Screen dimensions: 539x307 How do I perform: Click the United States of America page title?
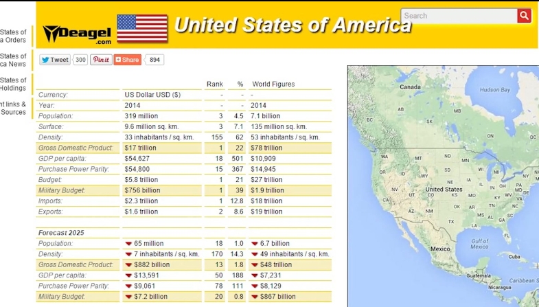pyautogui.click(x=293, y=25)
